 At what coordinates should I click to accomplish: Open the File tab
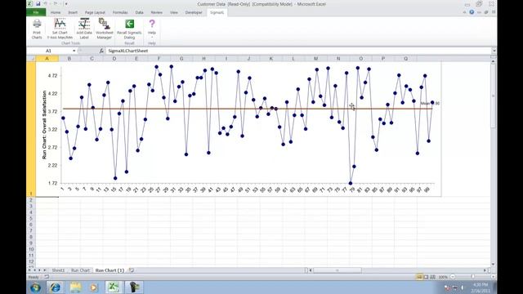click(x=36, y=12)
